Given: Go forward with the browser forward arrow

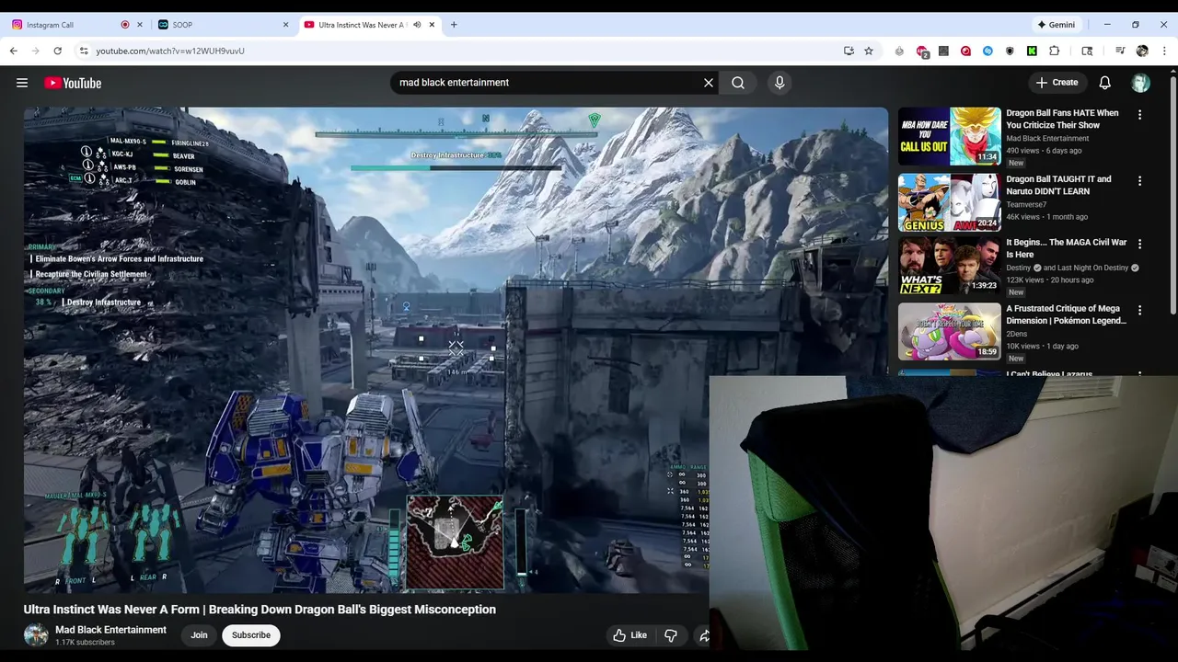Looking at the screenshot, I should click(35, 51).
